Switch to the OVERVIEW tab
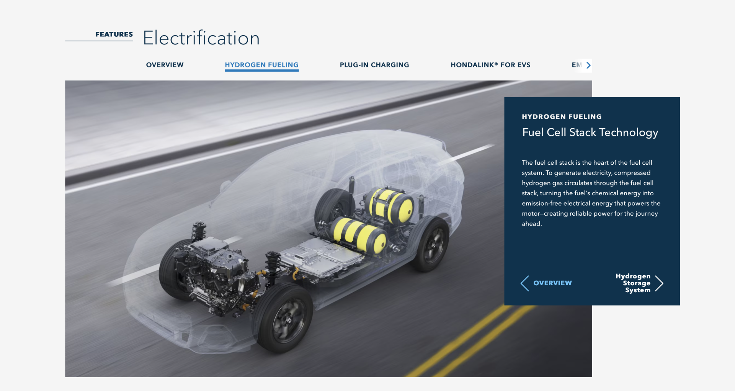735x391 pixels. click(x=165, y=65)
